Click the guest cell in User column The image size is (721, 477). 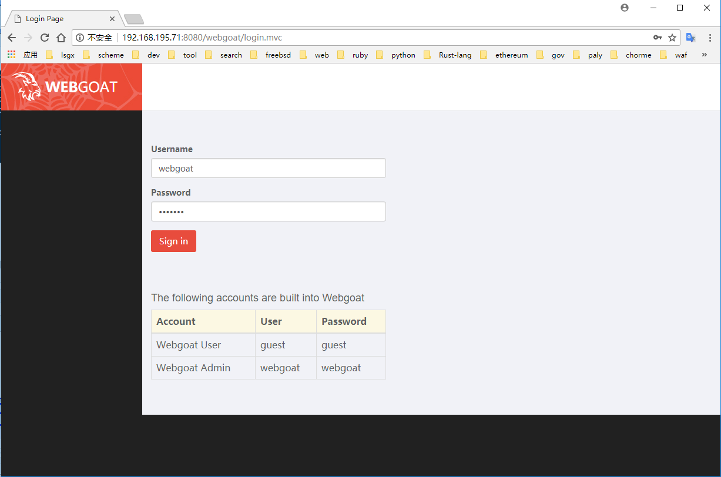[286, 345]
